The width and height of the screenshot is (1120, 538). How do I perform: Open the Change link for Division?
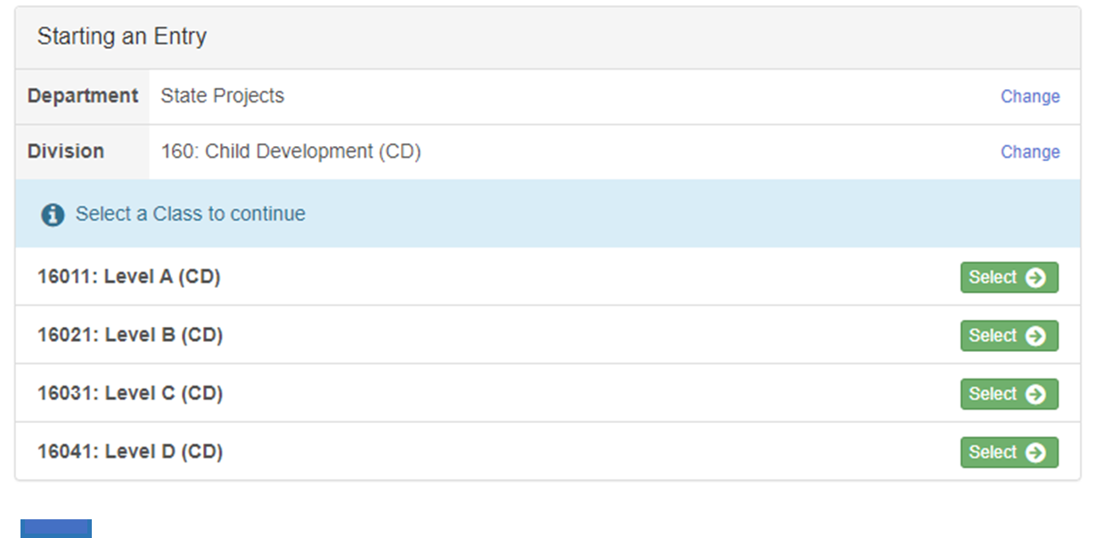click(1030, 151)
